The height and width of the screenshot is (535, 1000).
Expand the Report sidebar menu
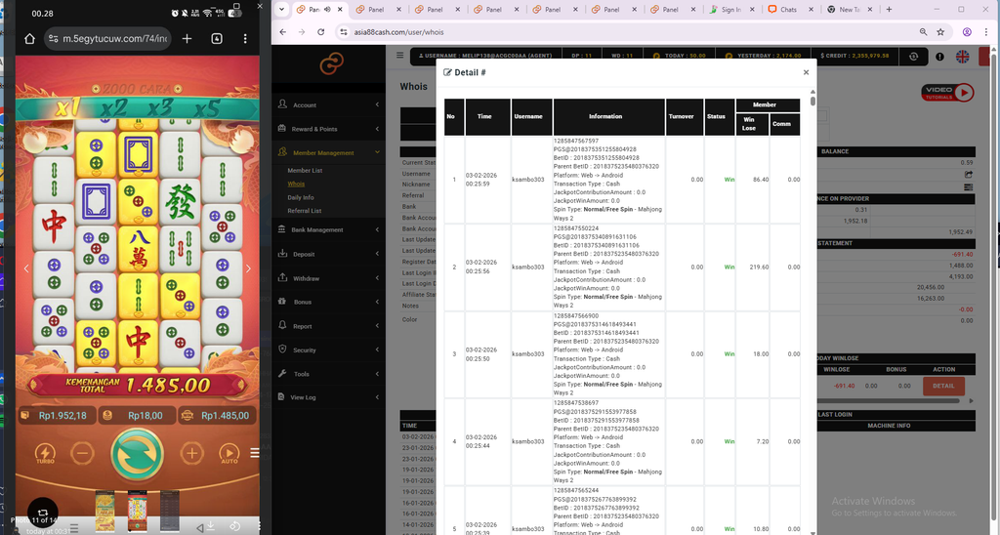pos(328,326)
